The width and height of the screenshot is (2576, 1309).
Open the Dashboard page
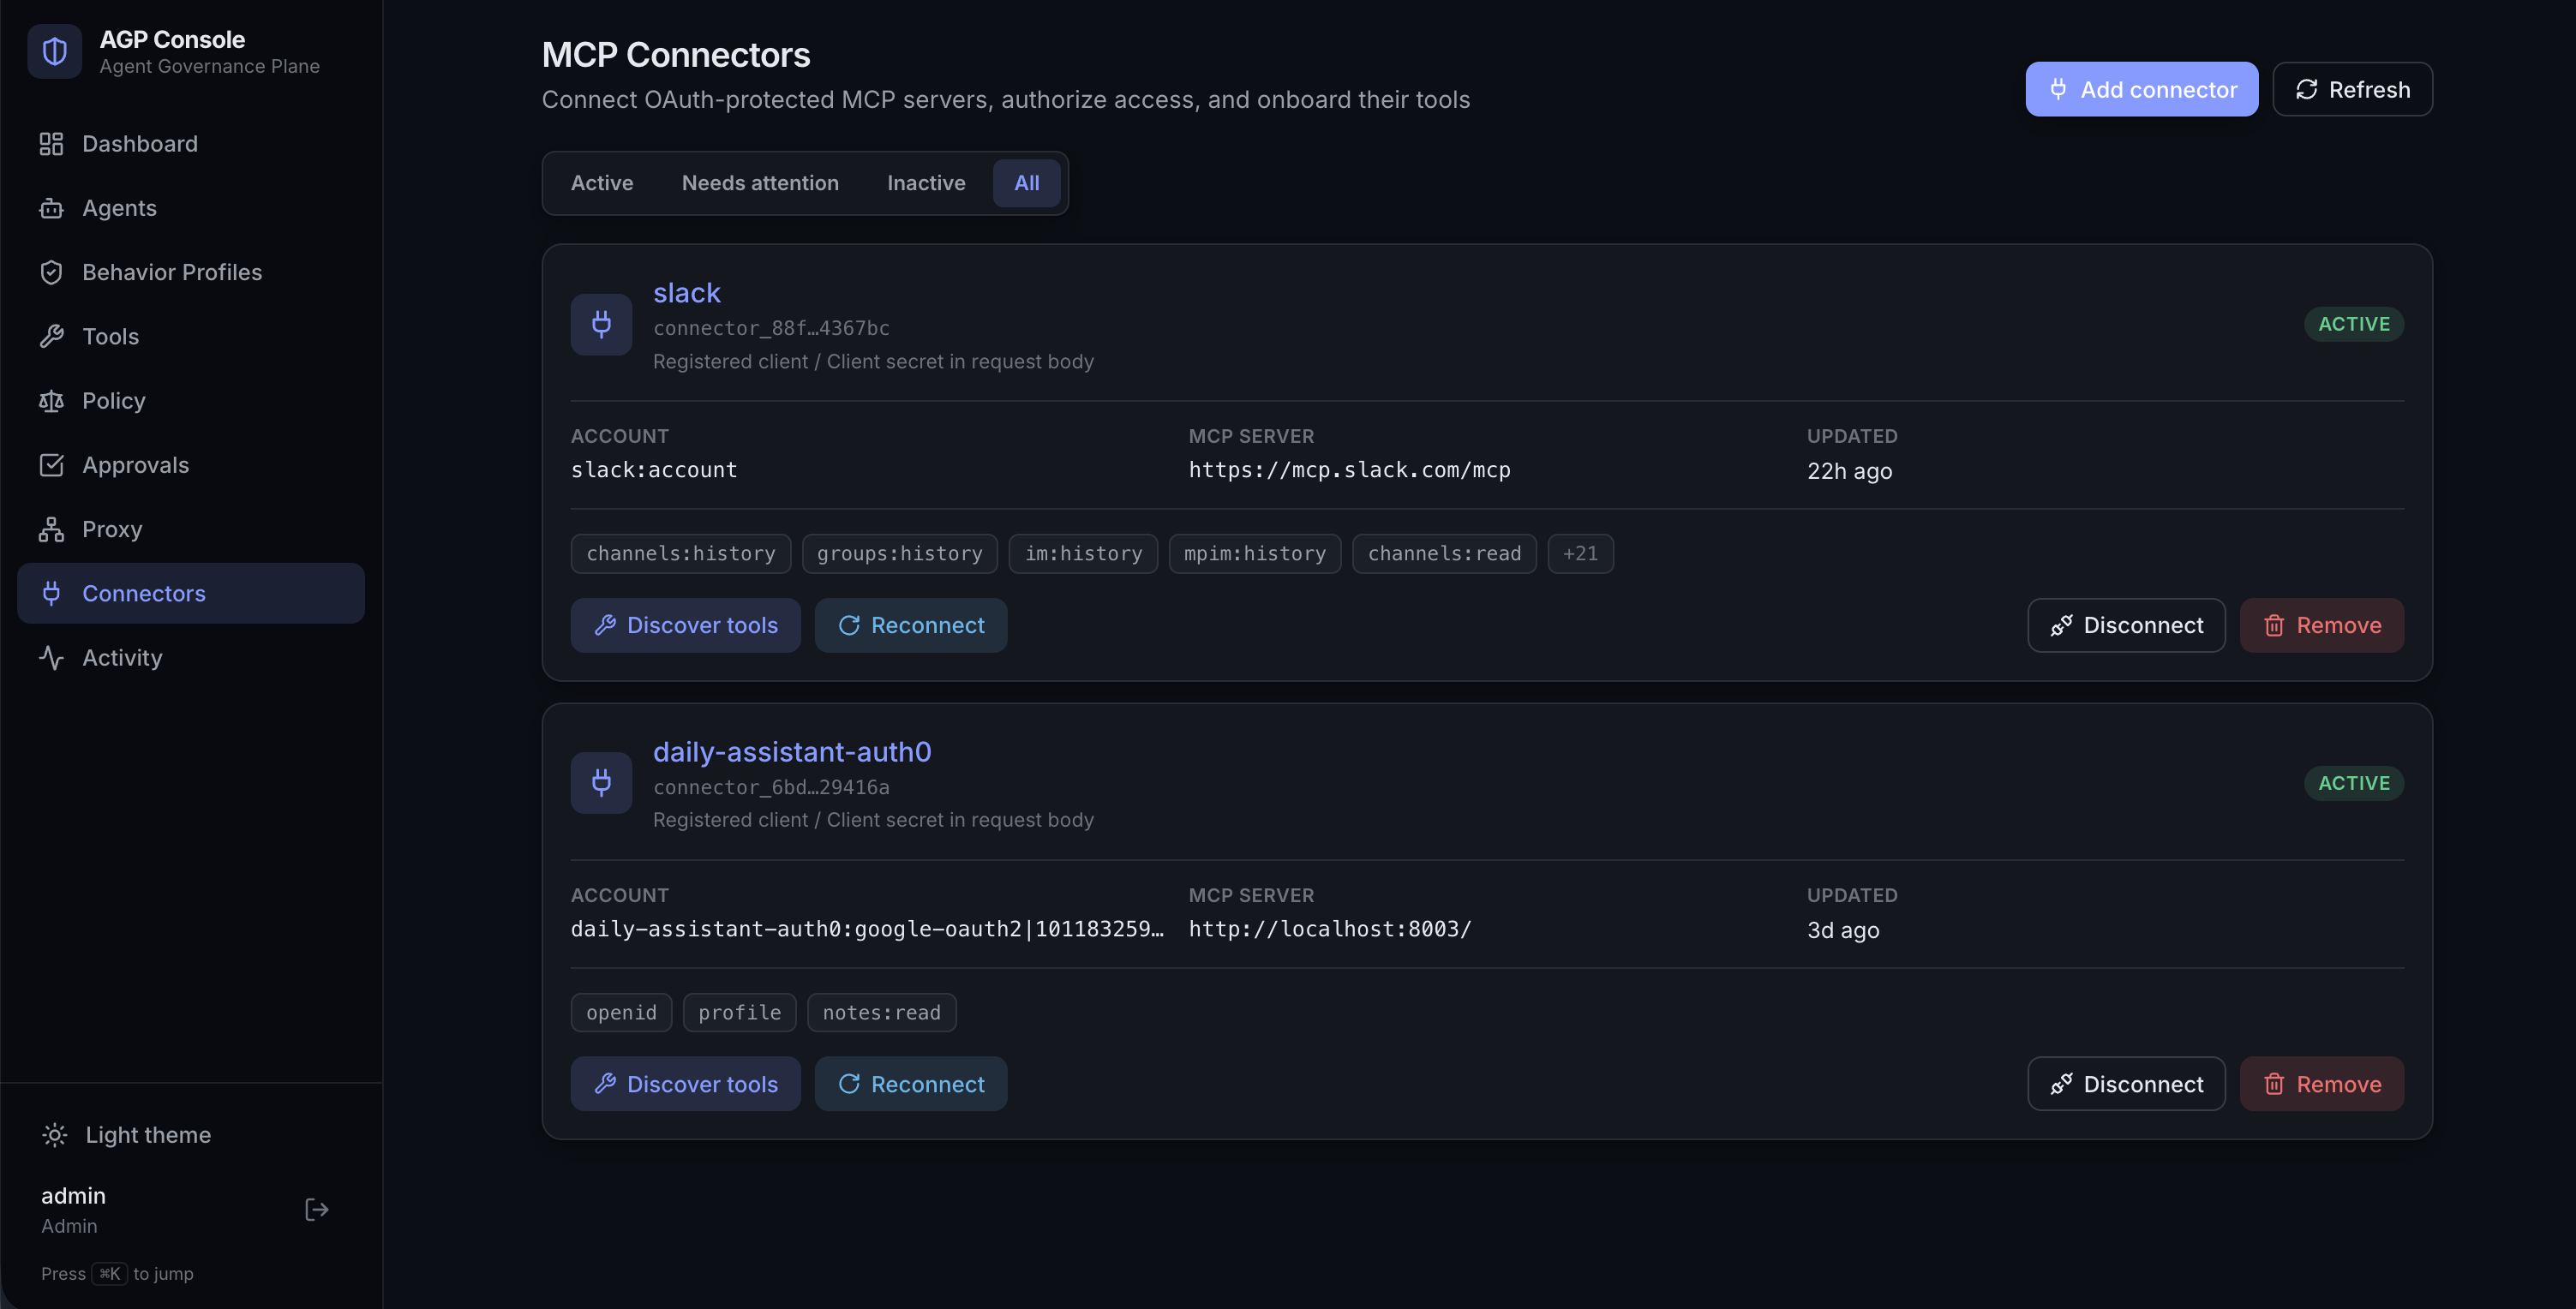coord(190,144)
